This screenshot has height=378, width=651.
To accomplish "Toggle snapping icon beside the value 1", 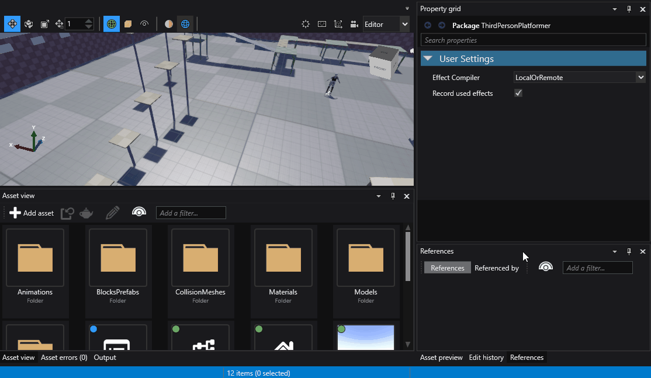I will (x=60, y=24).
